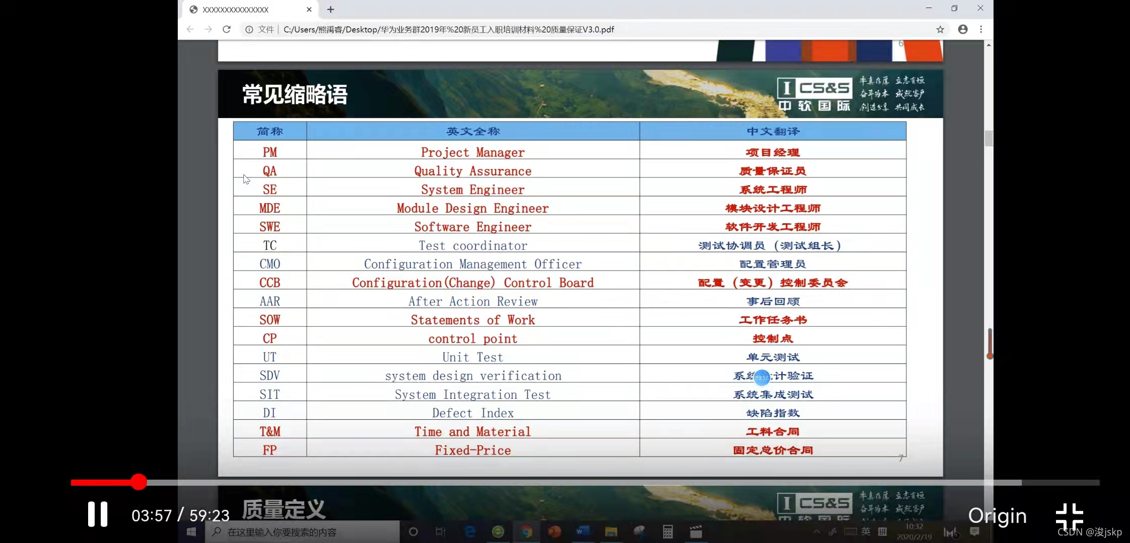This screenshot has width=1130, height=543.
Task: Bookmark this page with the star icon
Action: click(940, 29)
